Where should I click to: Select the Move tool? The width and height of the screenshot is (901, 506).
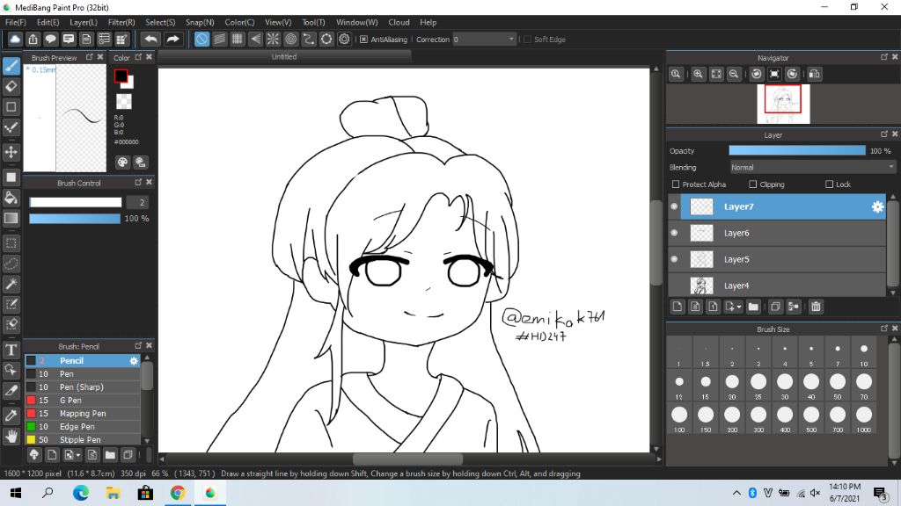pos(11,152)
